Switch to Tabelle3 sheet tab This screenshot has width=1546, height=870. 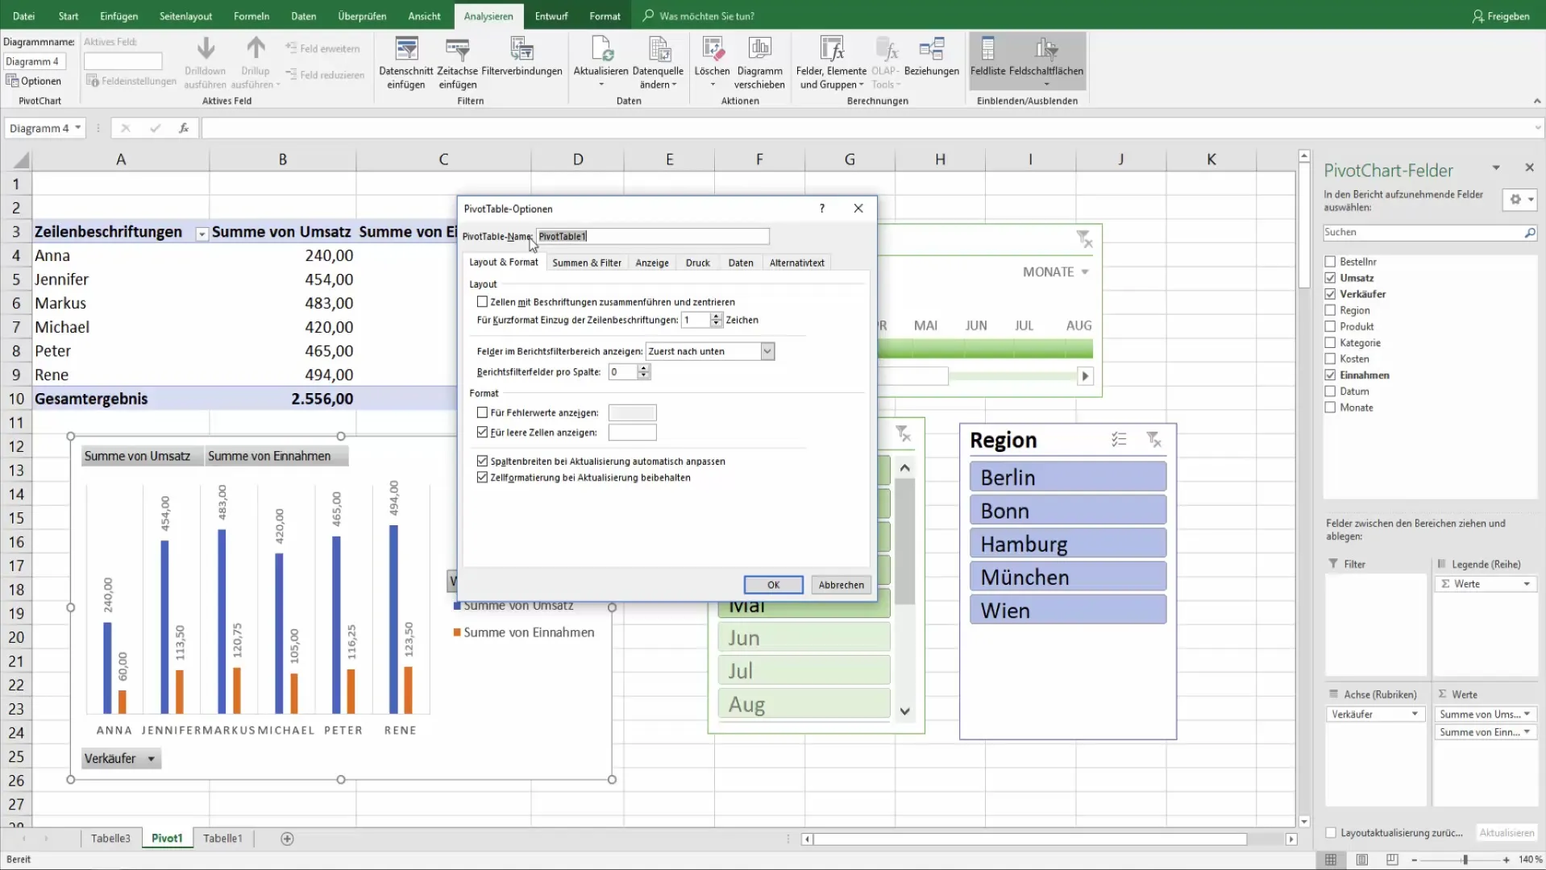point(110,839)
